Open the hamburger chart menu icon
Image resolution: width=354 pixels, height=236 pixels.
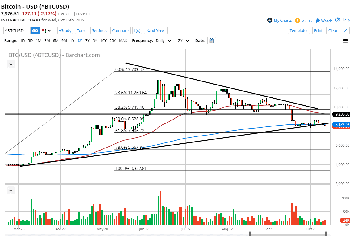click(345, 40)
